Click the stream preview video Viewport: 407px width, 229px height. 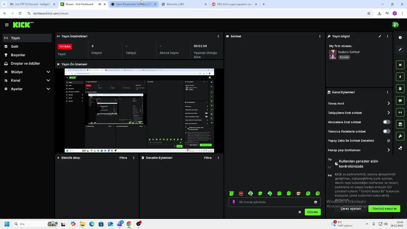(x=139, y=110)
